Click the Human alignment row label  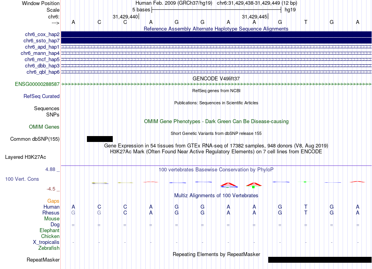pyautogui.click(x=51, y=207)
